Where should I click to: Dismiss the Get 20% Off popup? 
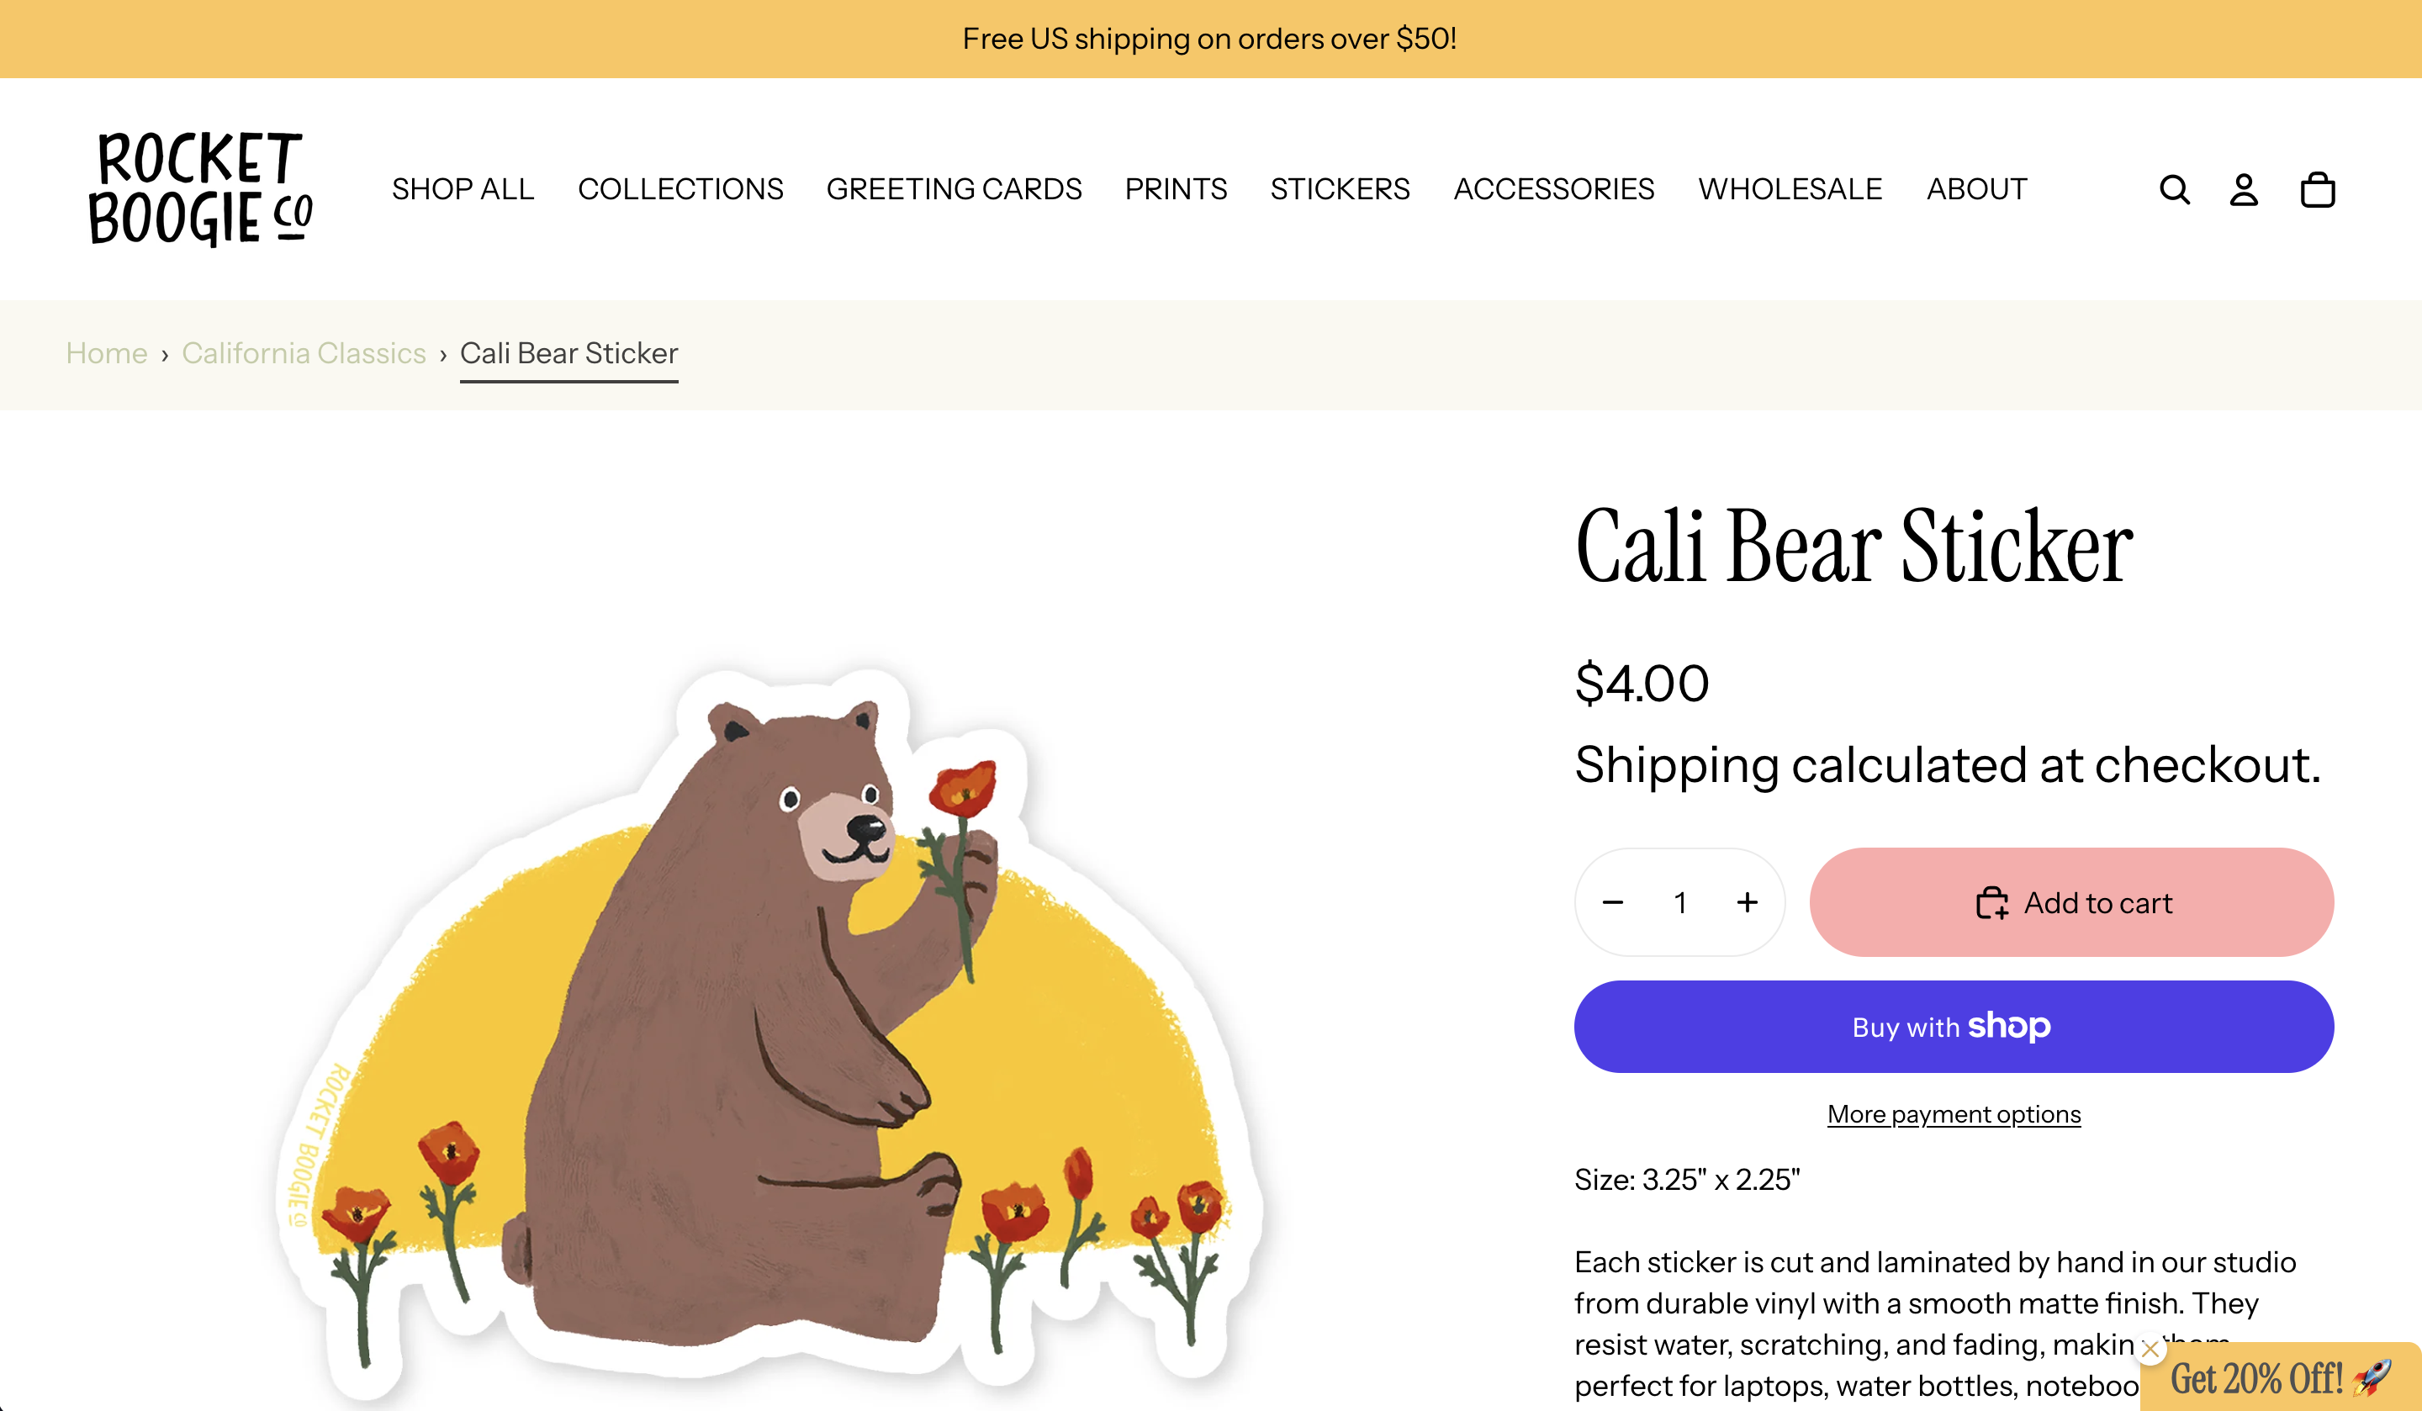(2151, 1350)
